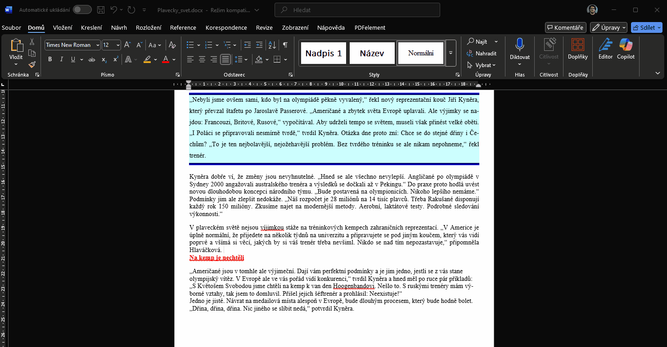Click the Format Painter brush icon
This screenshot has width=667, height=347.
pyautogui.click(x=32, y=64)
